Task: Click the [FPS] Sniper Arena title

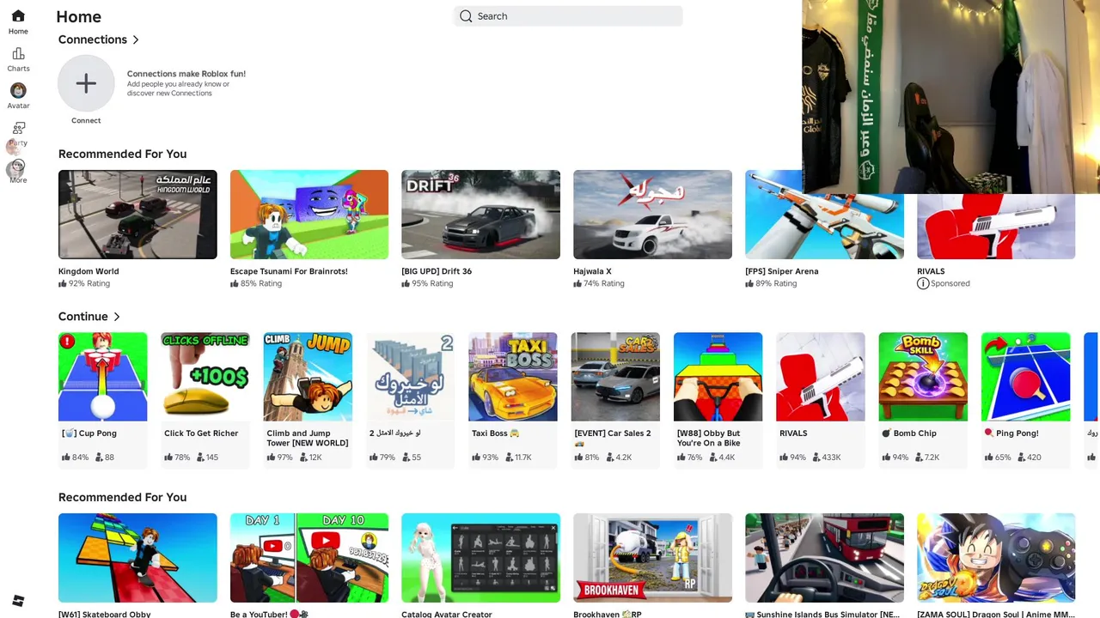Action: [782, 271]
